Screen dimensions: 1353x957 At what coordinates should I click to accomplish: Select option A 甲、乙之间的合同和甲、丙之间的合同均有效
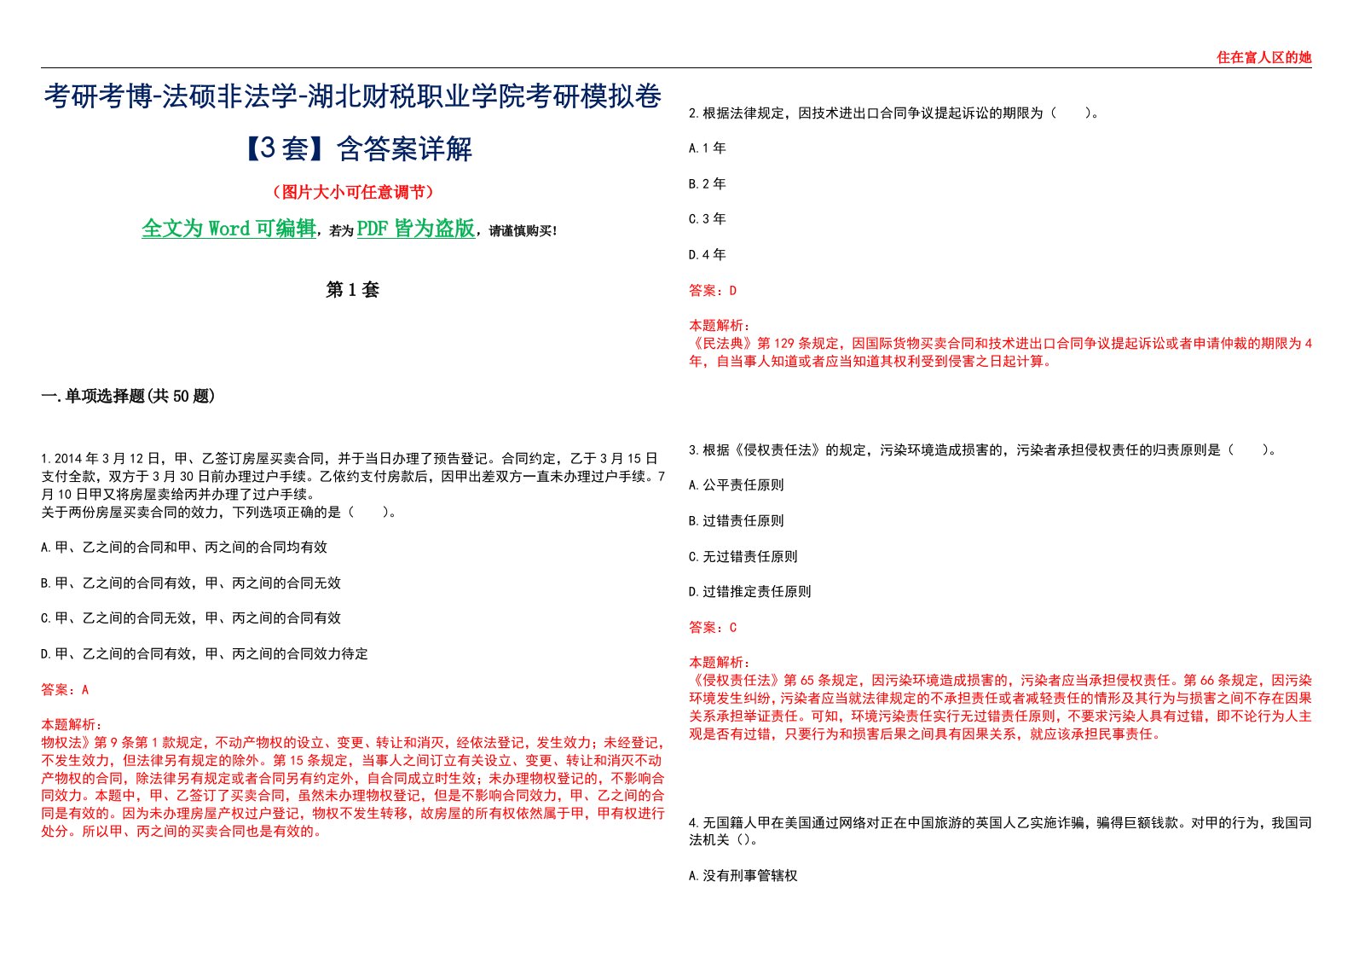coord(184,548)
